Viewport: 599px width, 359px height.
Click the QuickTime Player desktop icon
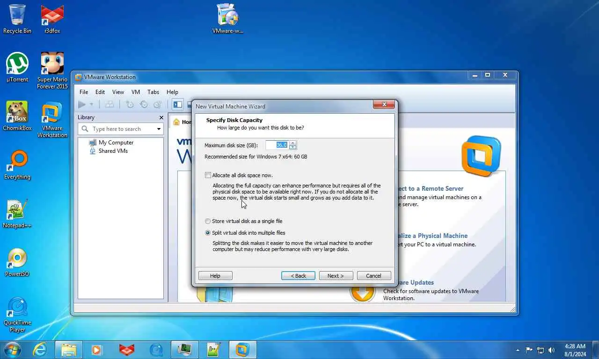click(17, 314)
